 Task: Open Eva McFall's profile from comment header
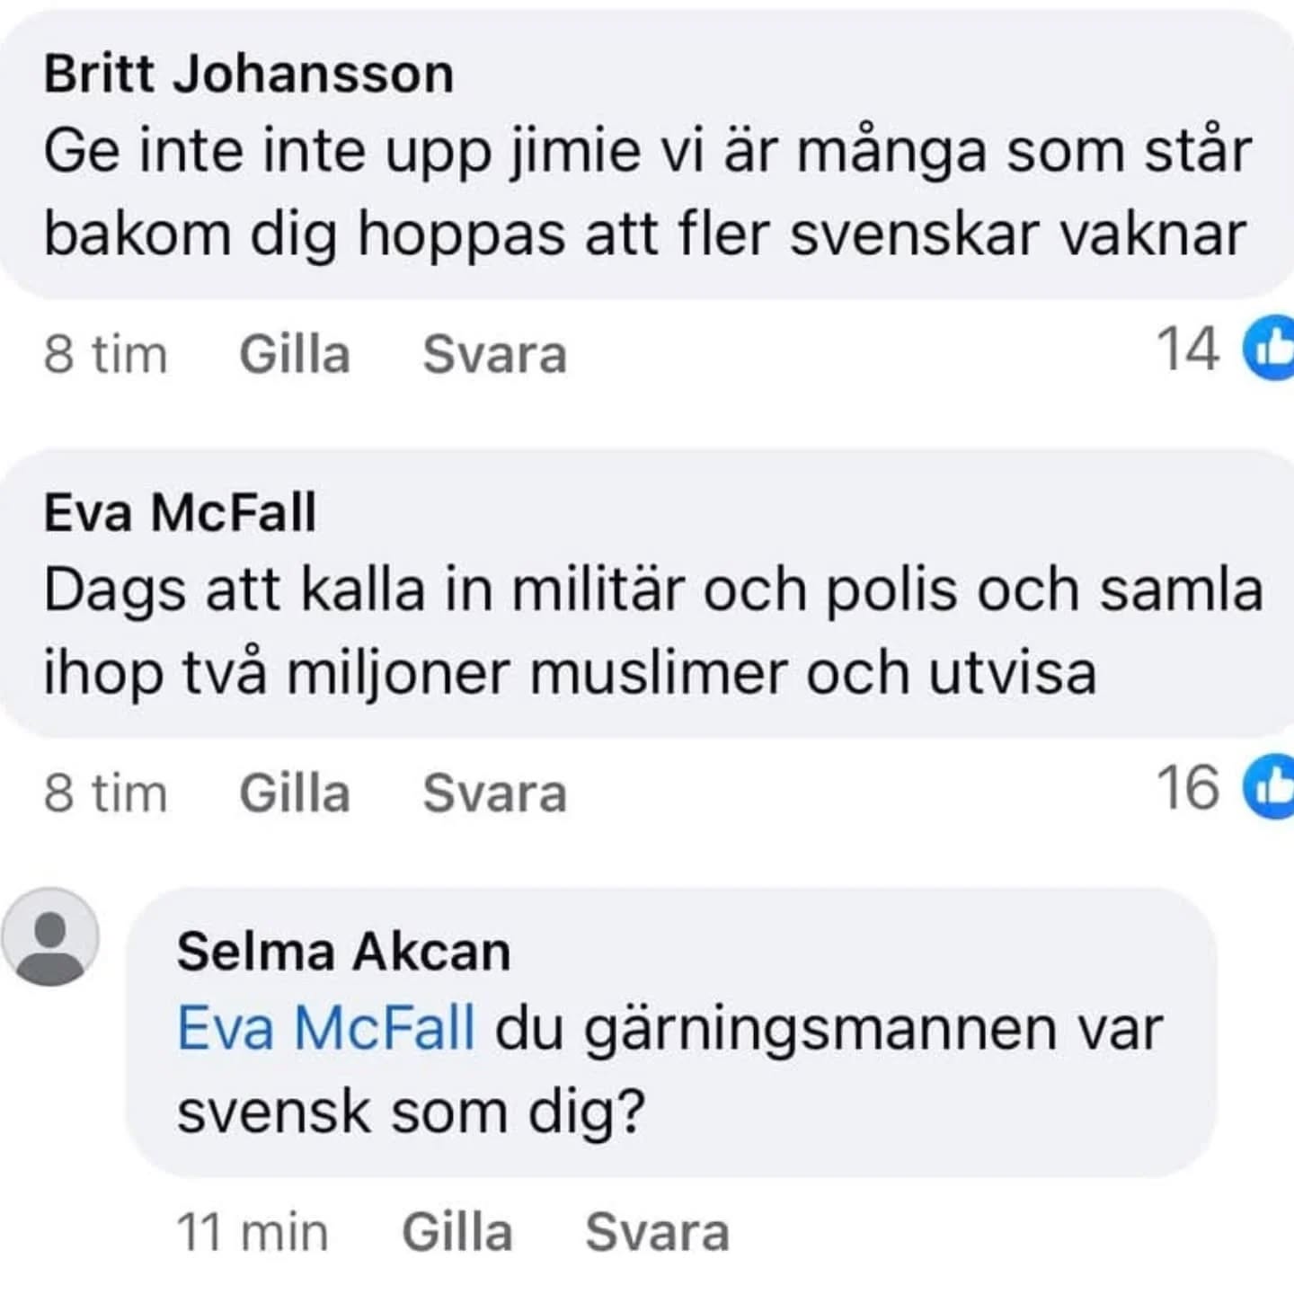tap(180, 513)
